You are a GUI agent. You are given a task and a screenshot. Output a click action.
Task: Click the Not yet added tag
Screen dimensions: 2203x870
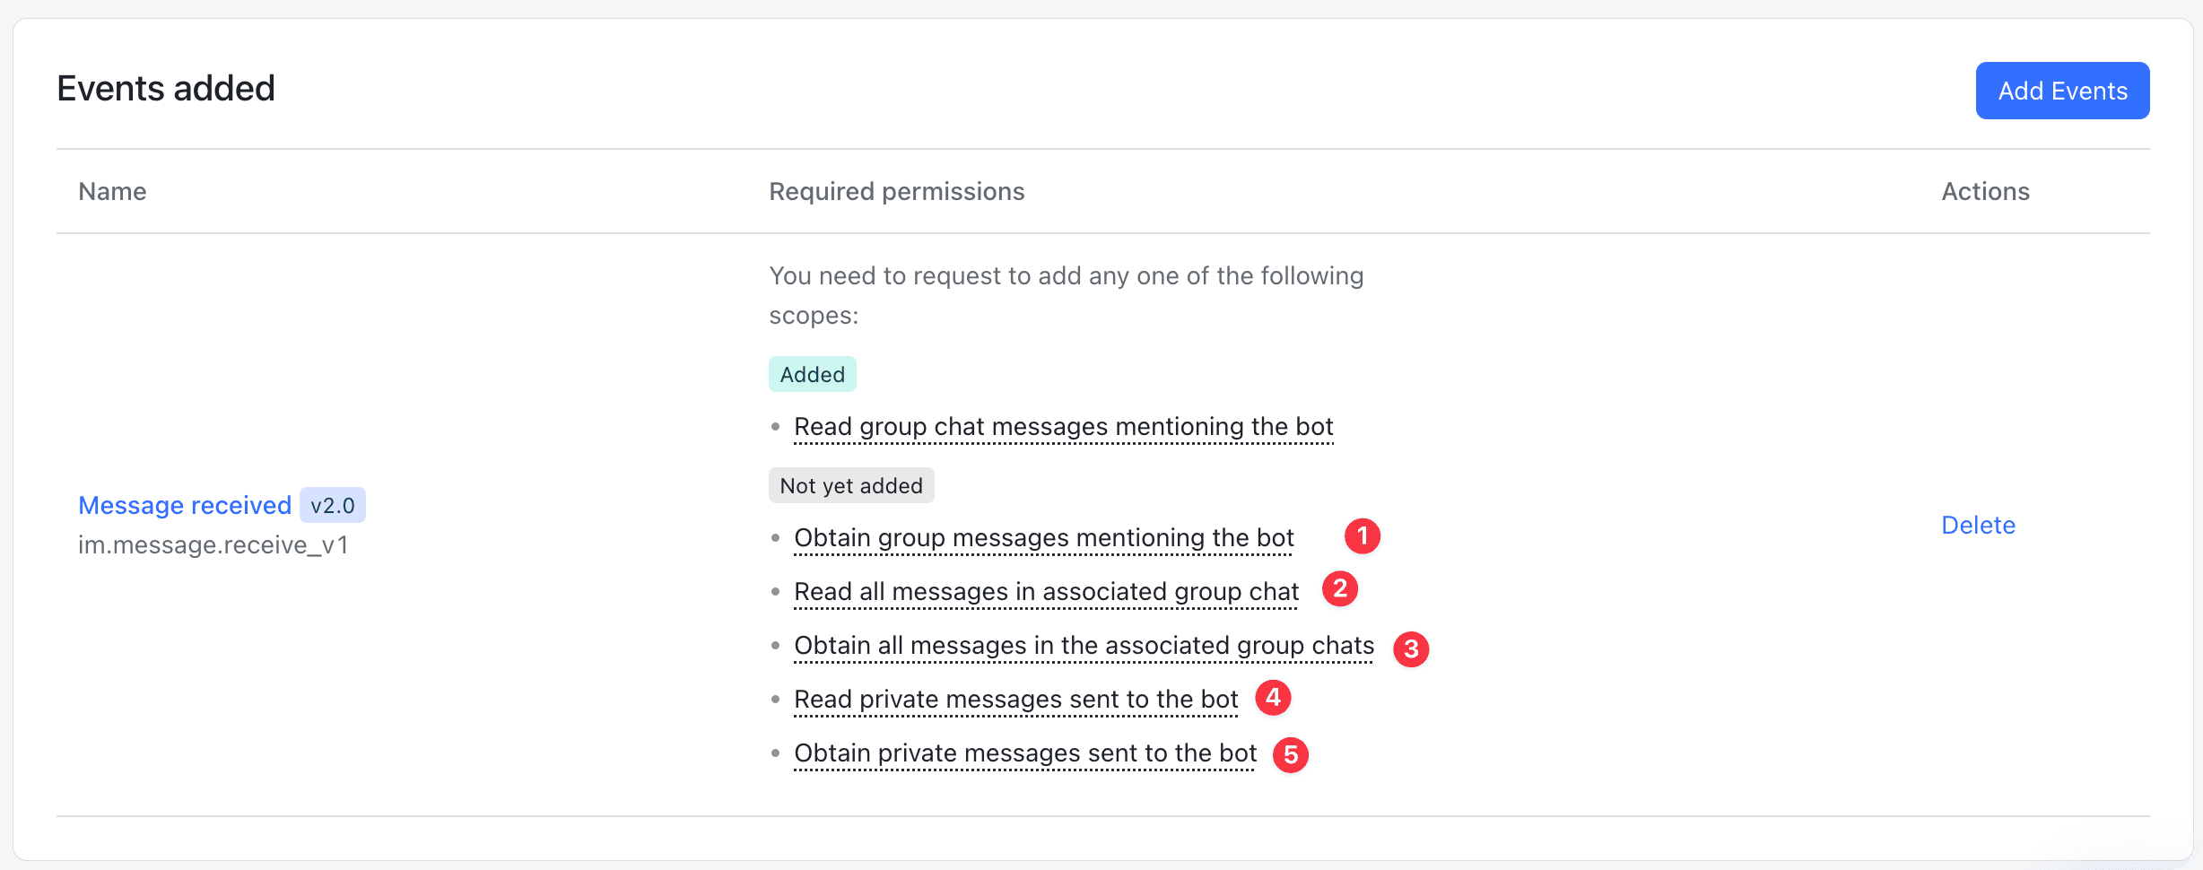coord(851,486)
